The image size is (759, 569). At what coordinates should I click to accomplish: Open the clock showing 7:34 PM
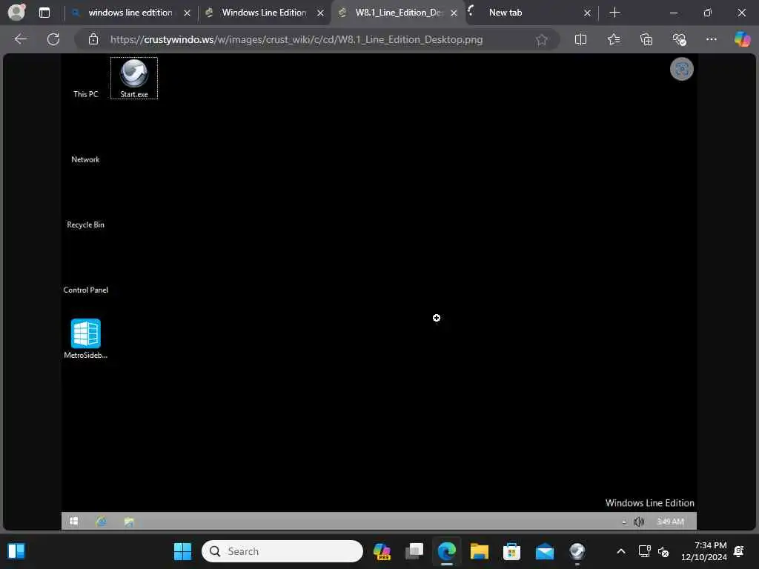[704, 551]
